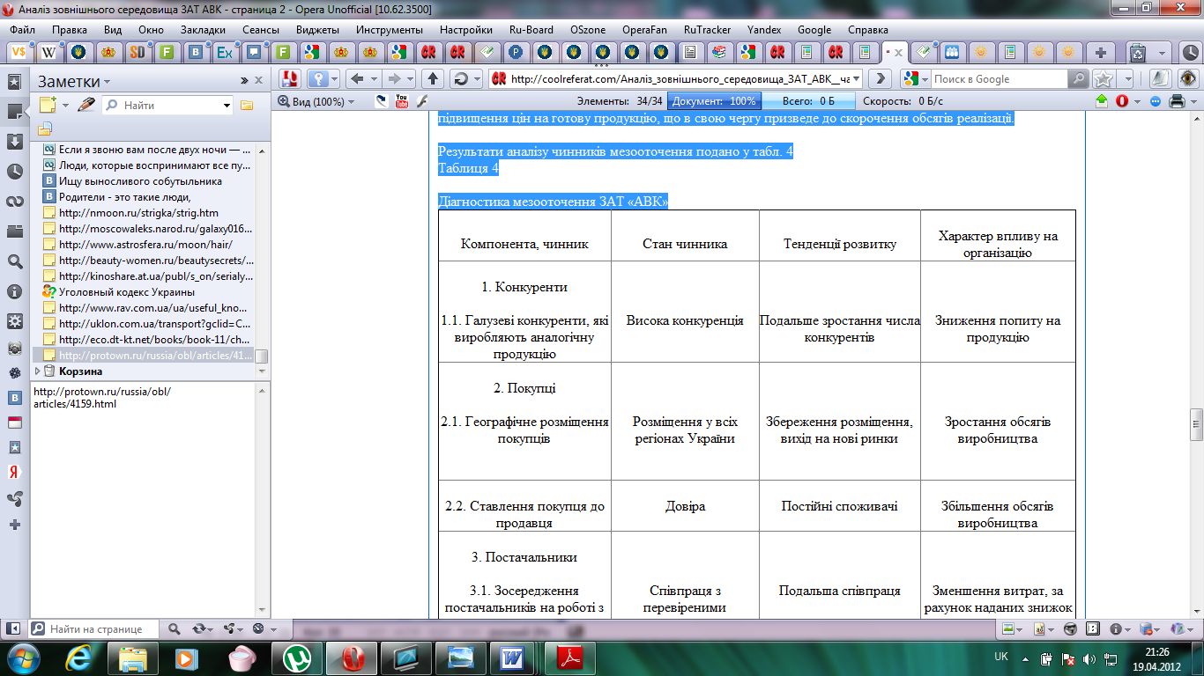Print page with printer icon
Screen dimensions: 1204x676
[1175, 101]
